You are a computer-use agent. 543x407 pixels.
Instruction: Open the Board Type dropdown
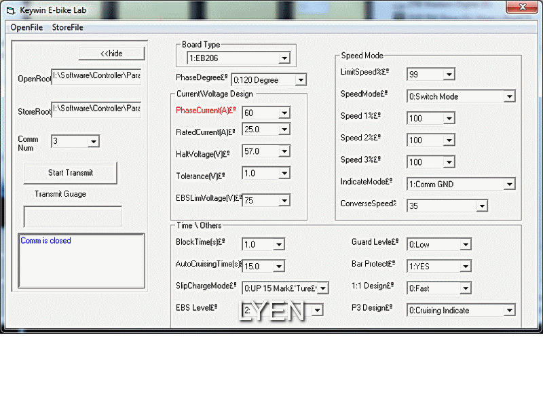pos(284,58)
